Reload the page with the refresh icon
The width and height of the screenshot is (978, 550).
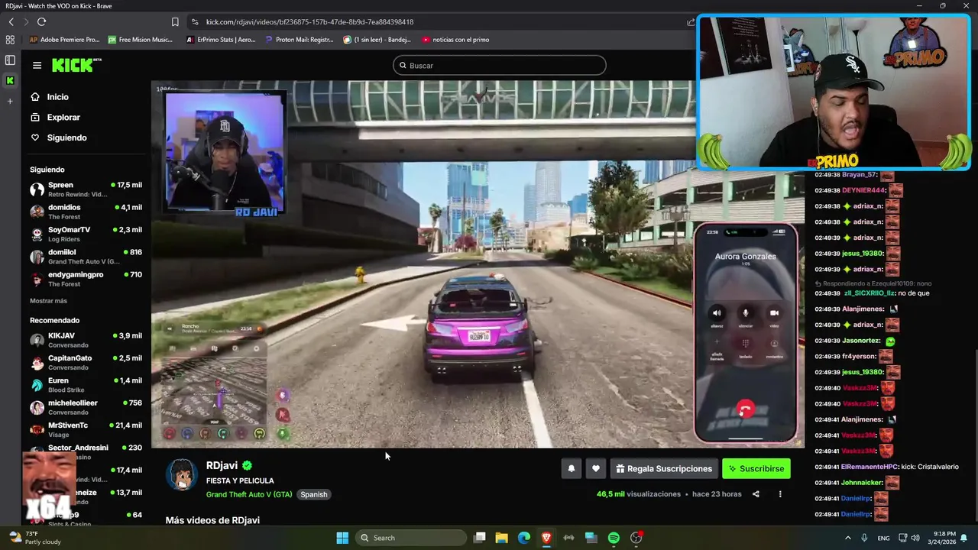tap(41, 22)
